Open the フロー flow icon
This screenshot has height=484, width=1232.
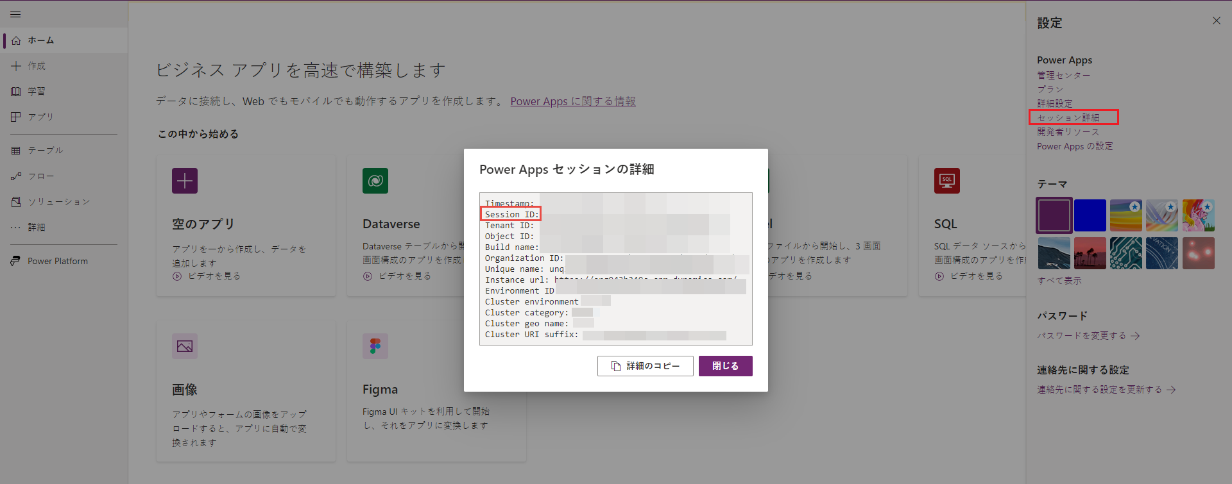(16, 176)
